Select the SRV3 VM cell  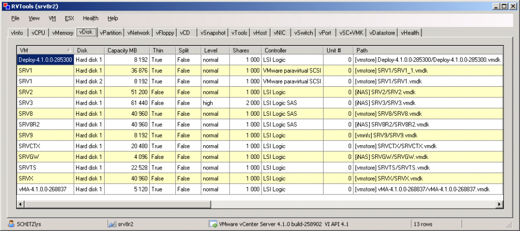45,103
